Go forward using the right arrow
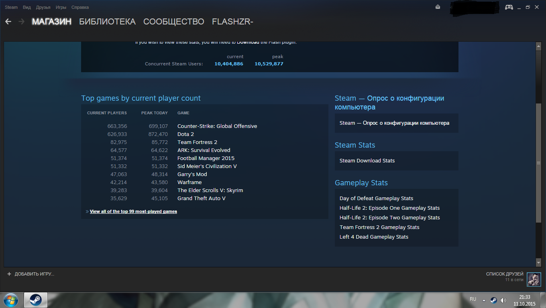This screenshot has height=308, width=546. [x=22, y=22]
